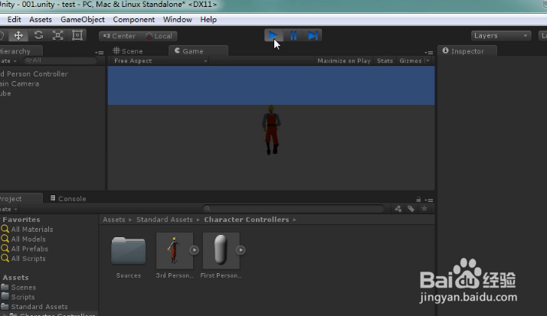Open the Layers dropdown

coord(500,35)
